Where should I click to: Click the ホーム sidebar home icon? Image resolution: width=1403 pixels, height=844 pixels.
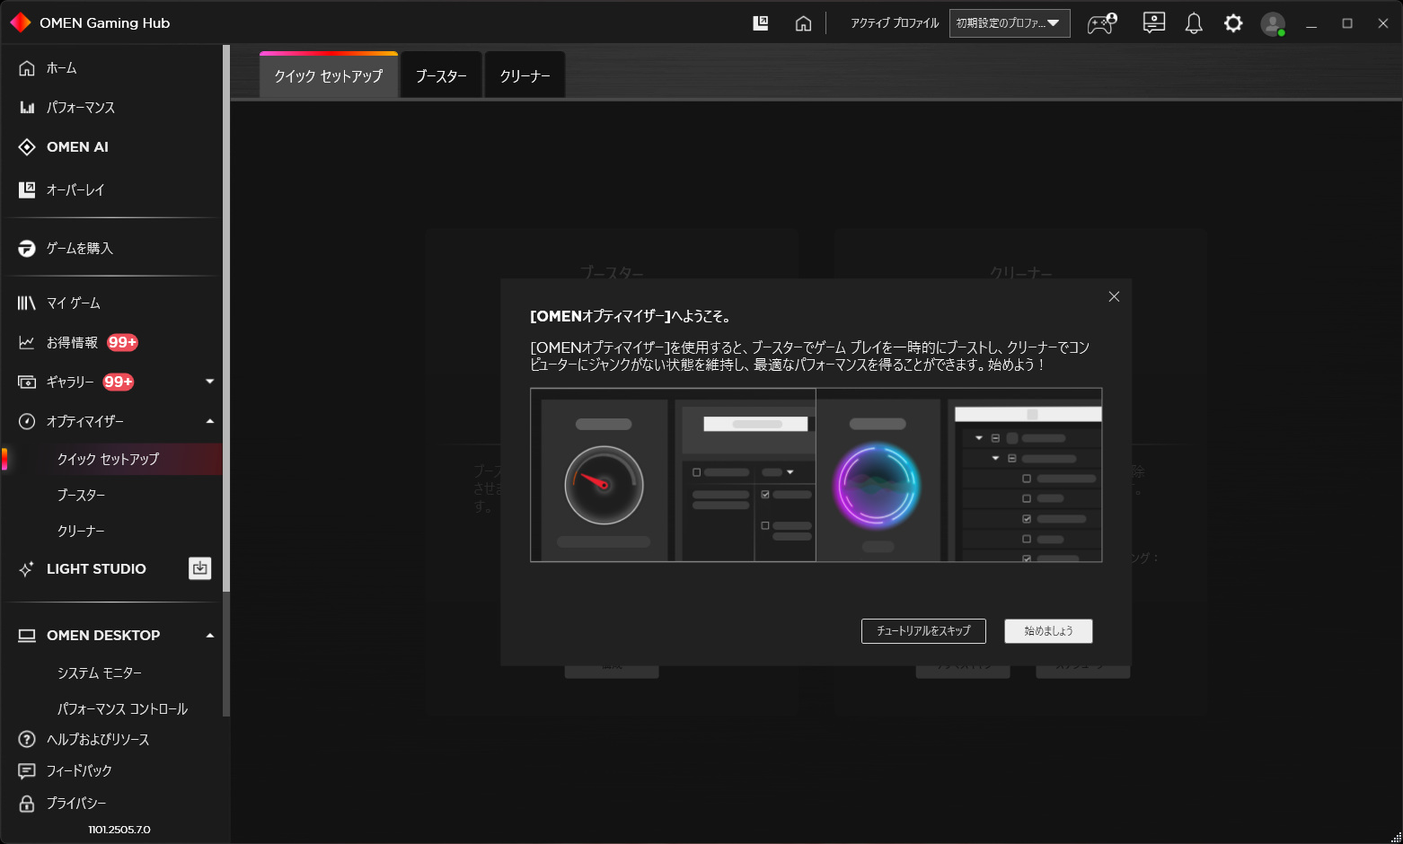(27, 68)
